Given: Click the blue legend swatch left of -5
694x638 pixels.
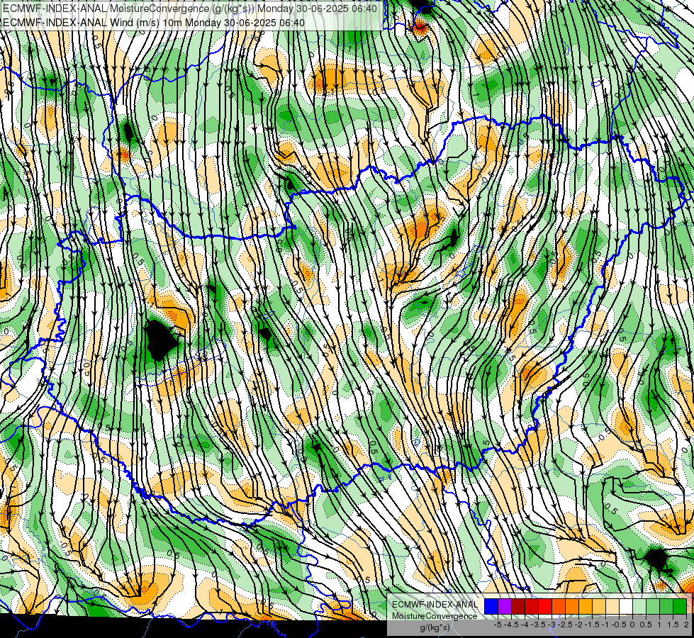Looking at the screenshot, I should tap(491, 607).
